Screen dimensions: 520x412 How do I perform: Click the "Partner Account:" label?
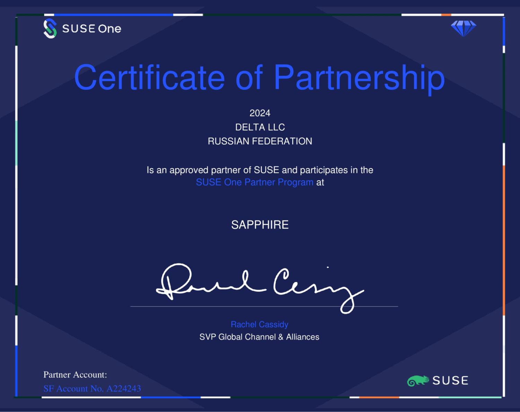point(75,375)
